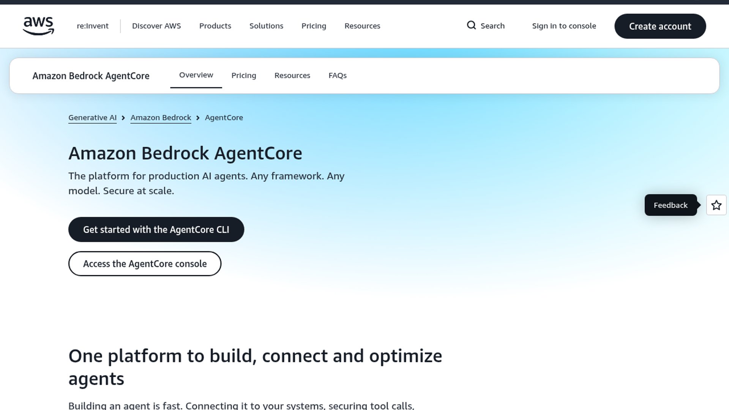729x410 pixels.
Task: Click the Amazon Bedrock AgentCore main heading
Action: 185,153
